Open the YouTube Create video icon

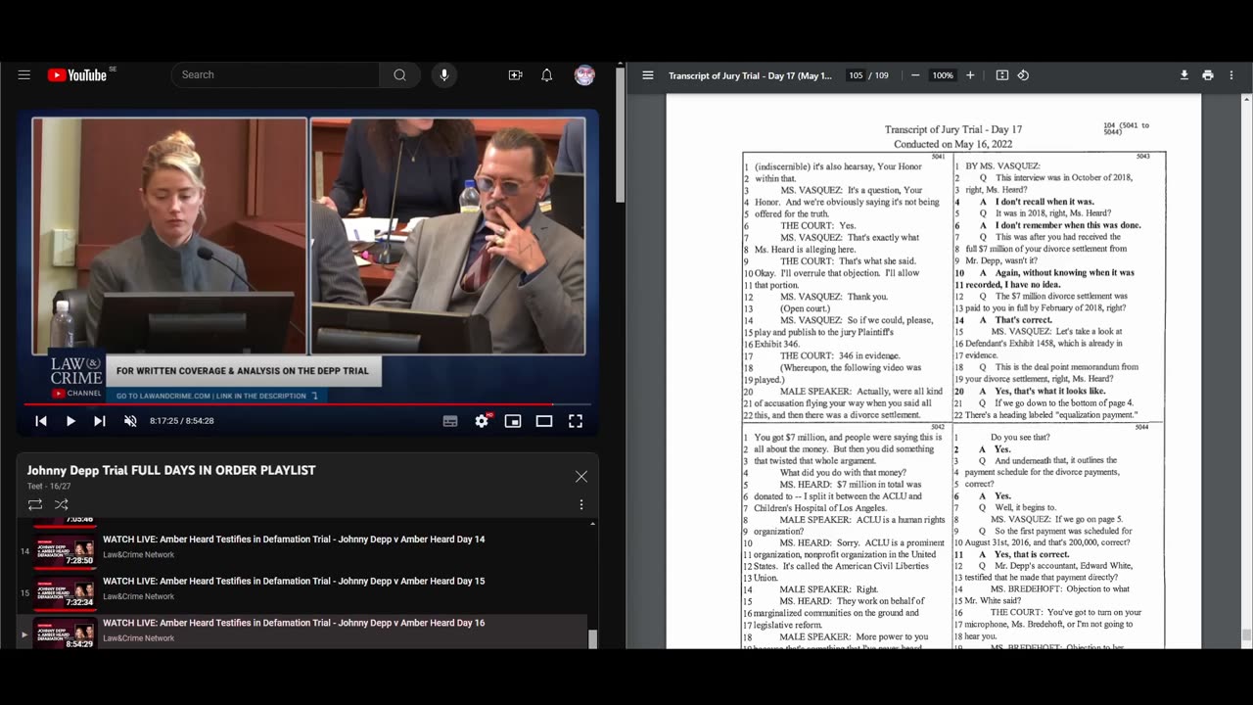(515, 75)
